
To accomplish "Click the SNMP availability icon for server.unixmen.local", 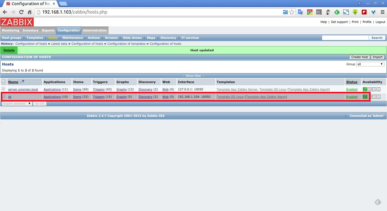I will pyautogui.click(x=369, y=89).
